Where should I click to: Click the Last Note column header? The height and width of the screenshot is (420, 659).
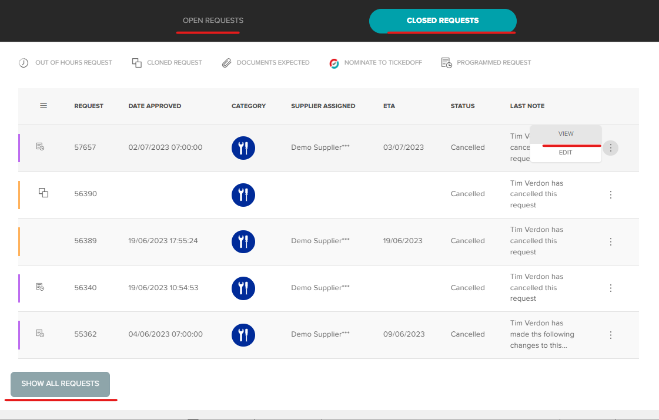point(527,106)
